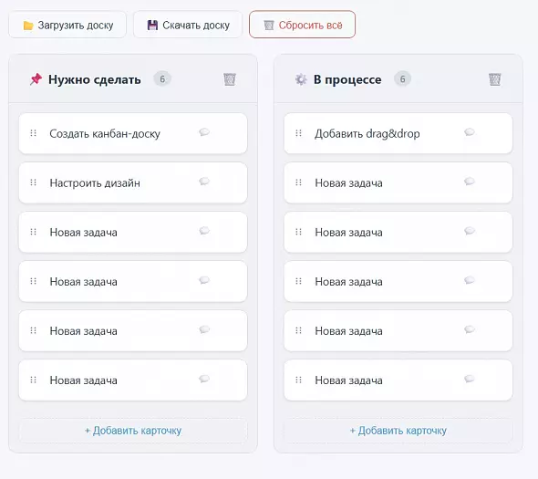This screenshot has width=538, height=479.
Task: Click drag handle of Новая задача below Настроить дизайн
Action: 33,232
